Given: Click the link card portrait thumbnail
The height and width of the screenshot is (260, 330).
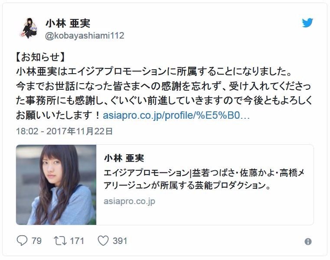Looking at the screenshot, I should [x=56, y=185].
